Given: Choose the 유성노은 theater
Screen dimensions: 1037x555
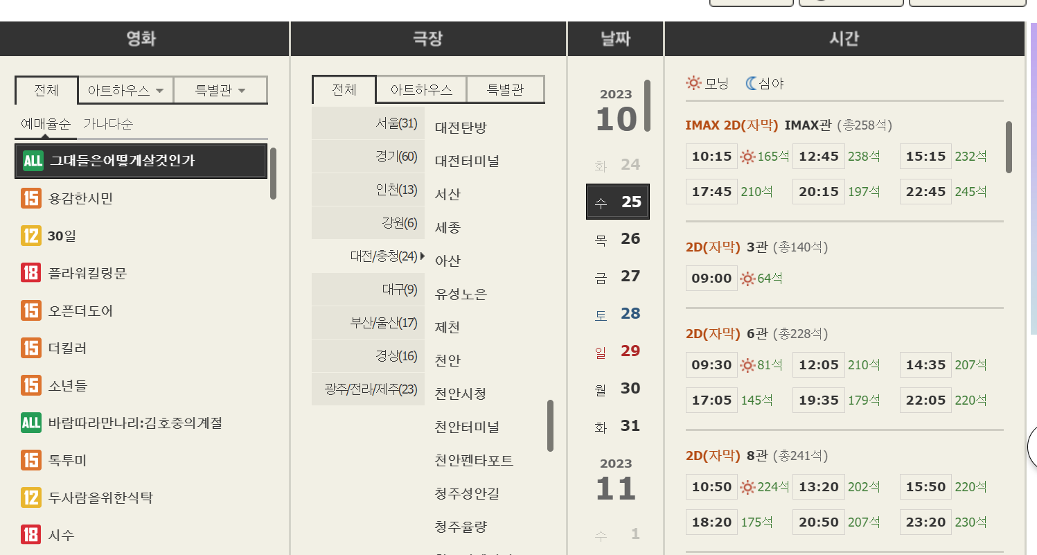Looking at the screenshot, I should click(461, 294).
